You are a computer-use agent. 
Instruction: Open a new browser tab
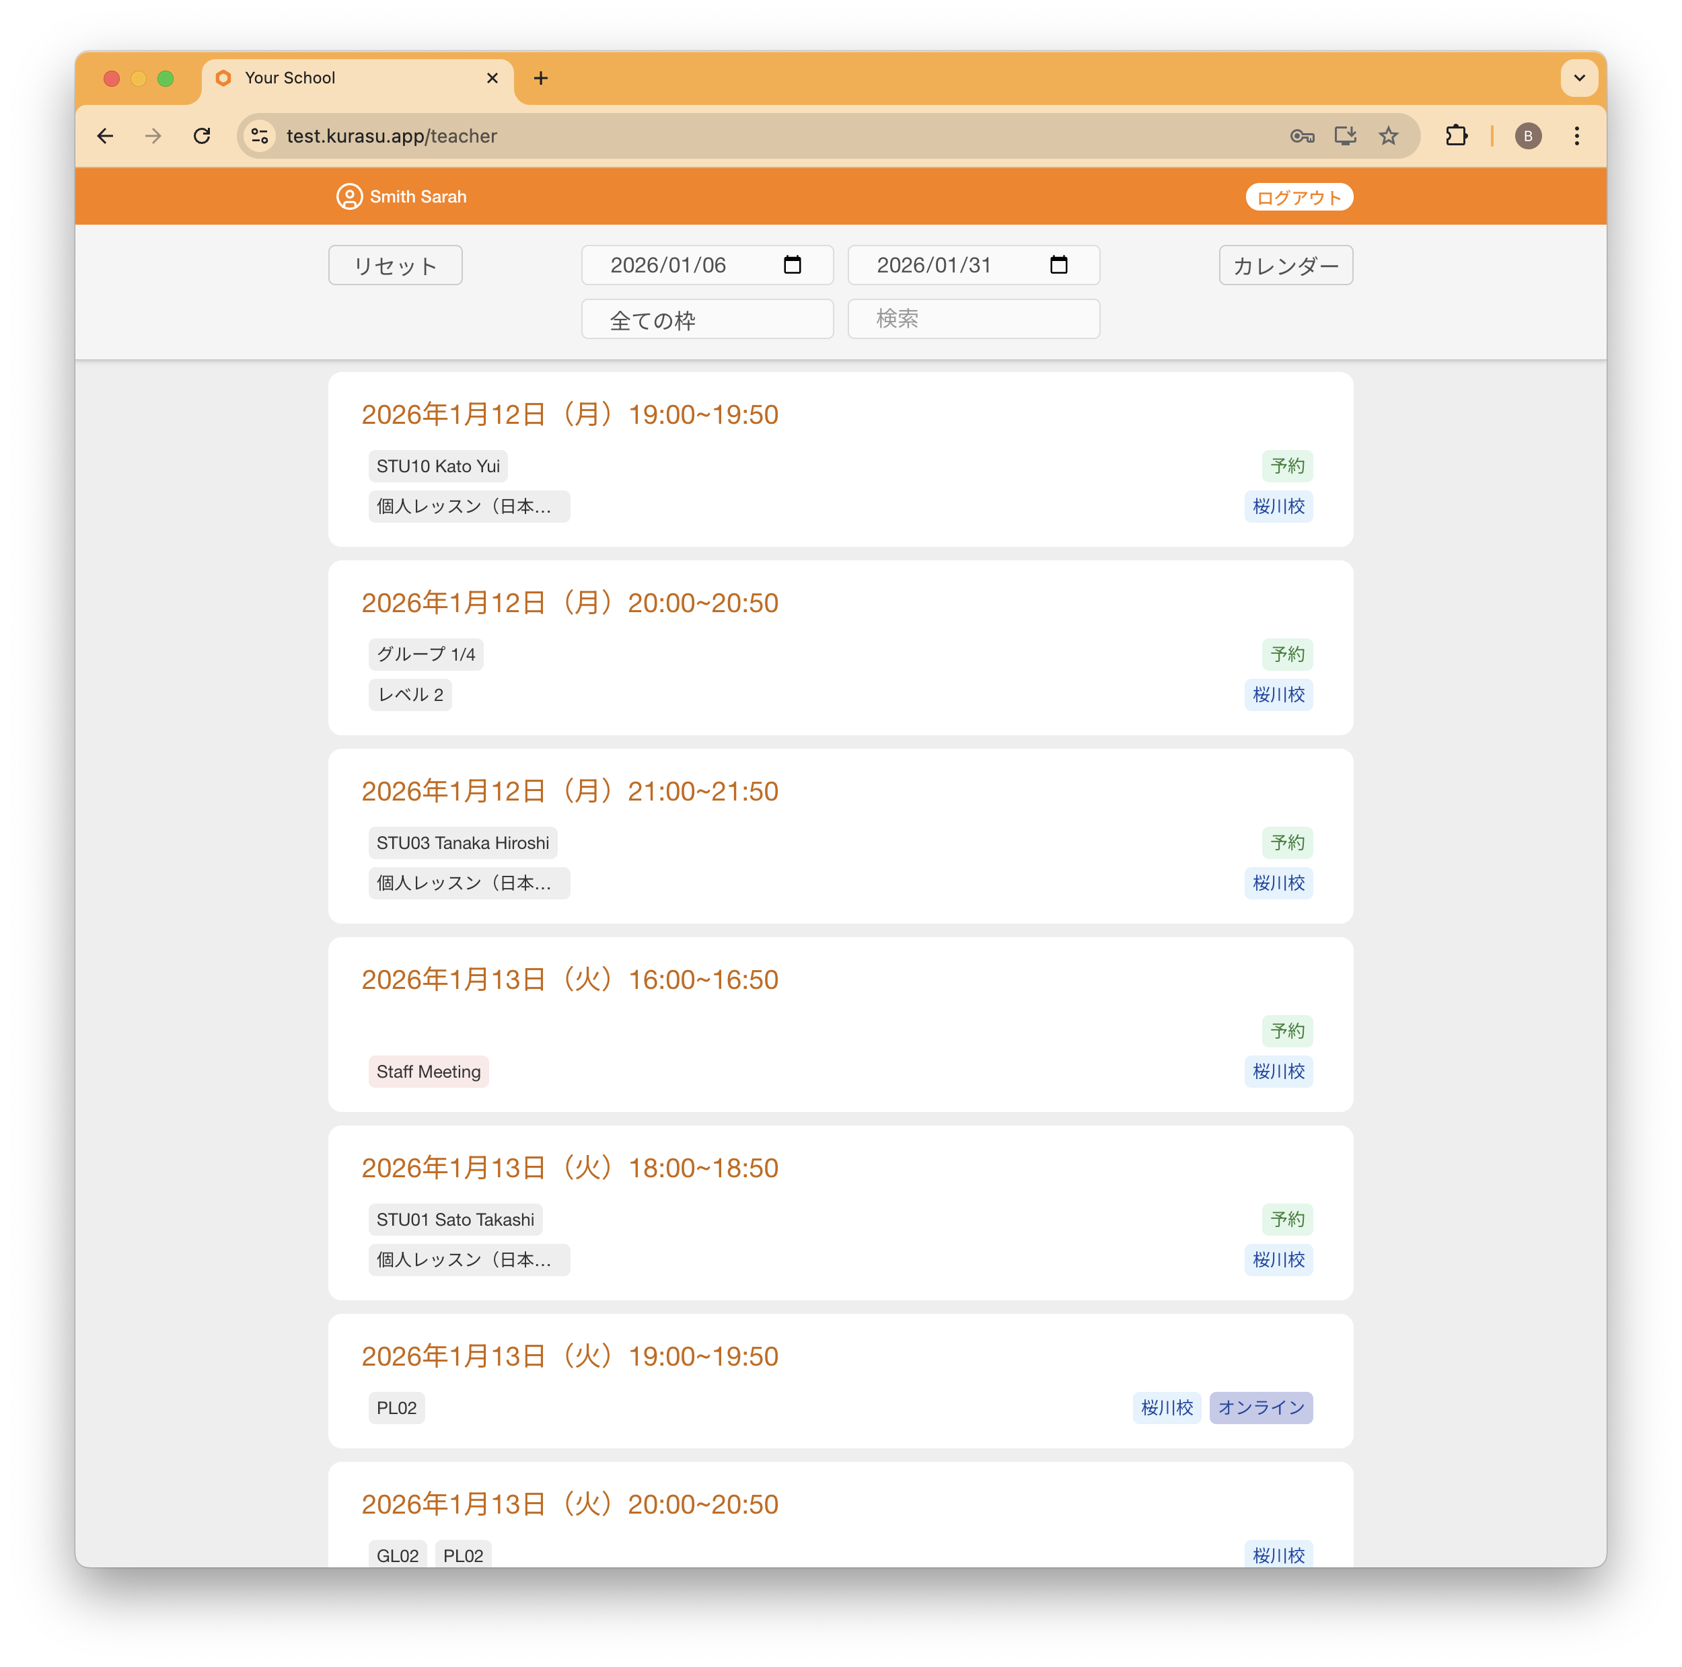pos(541,78)
